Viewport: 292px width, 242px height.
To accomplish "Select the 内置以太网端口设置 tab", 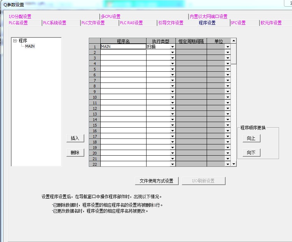I will (x=208, y=16).
